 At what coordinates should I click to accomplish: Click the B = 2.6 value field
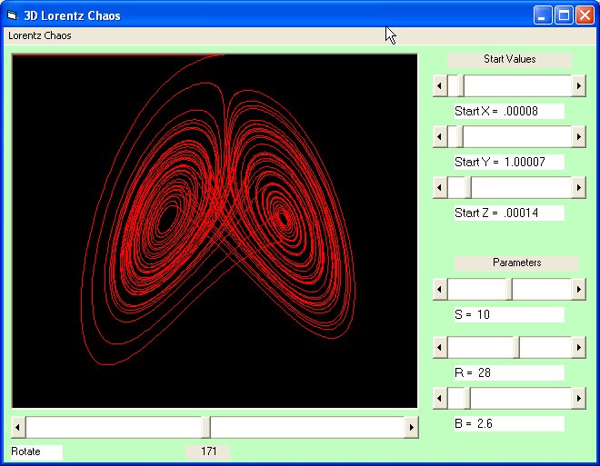click(509, 423)
